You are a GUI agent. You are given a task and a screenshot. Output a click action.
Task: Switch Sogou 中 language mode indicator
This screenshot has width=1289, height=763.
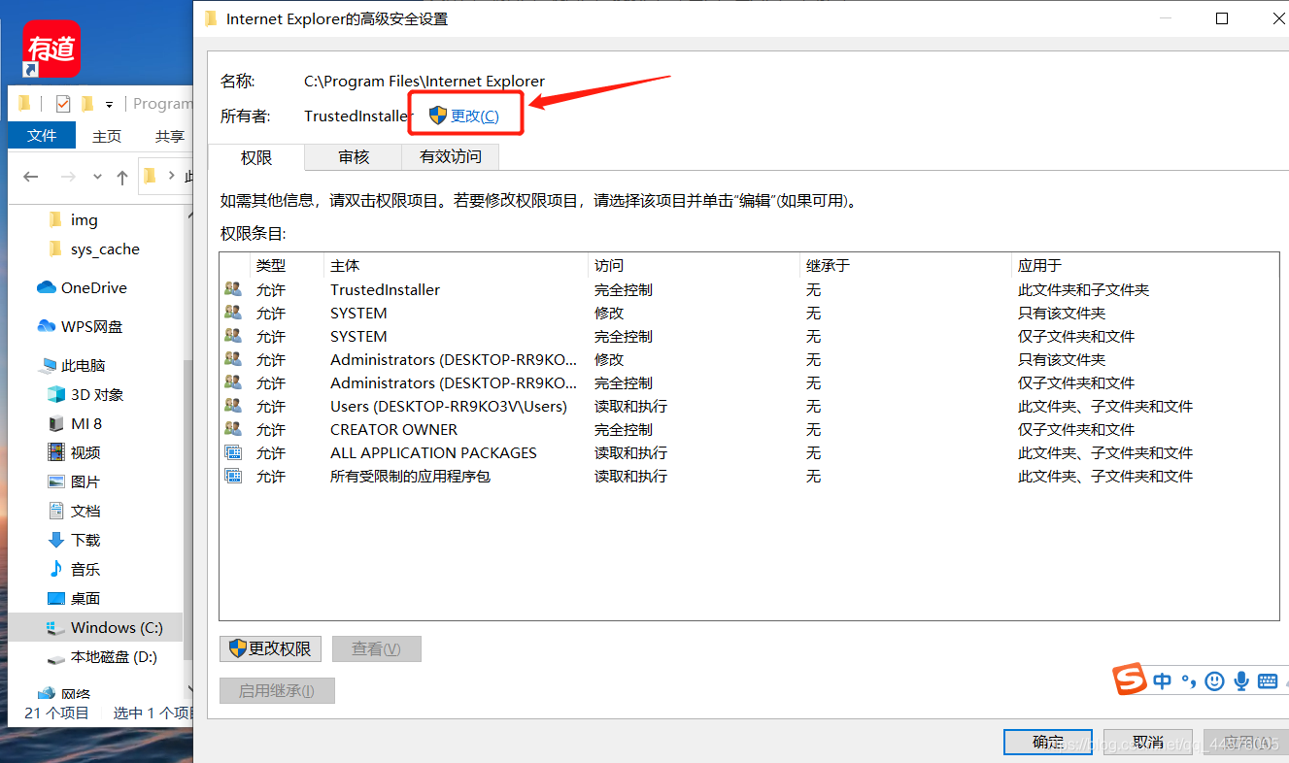(1162, 681)
